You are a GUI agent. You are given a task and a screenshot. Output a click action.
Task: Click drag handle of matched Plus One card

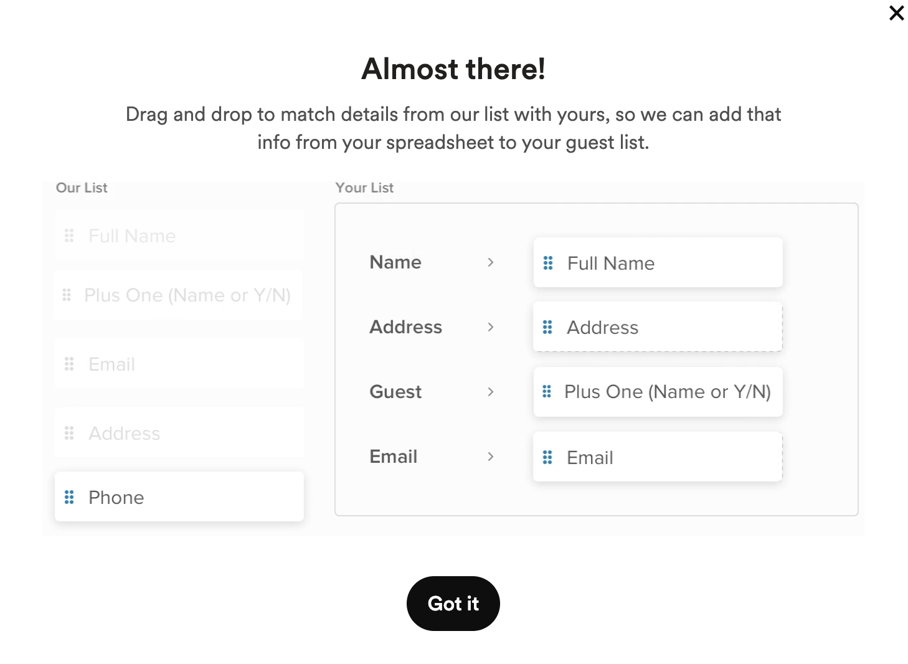[x=547, y=391]
